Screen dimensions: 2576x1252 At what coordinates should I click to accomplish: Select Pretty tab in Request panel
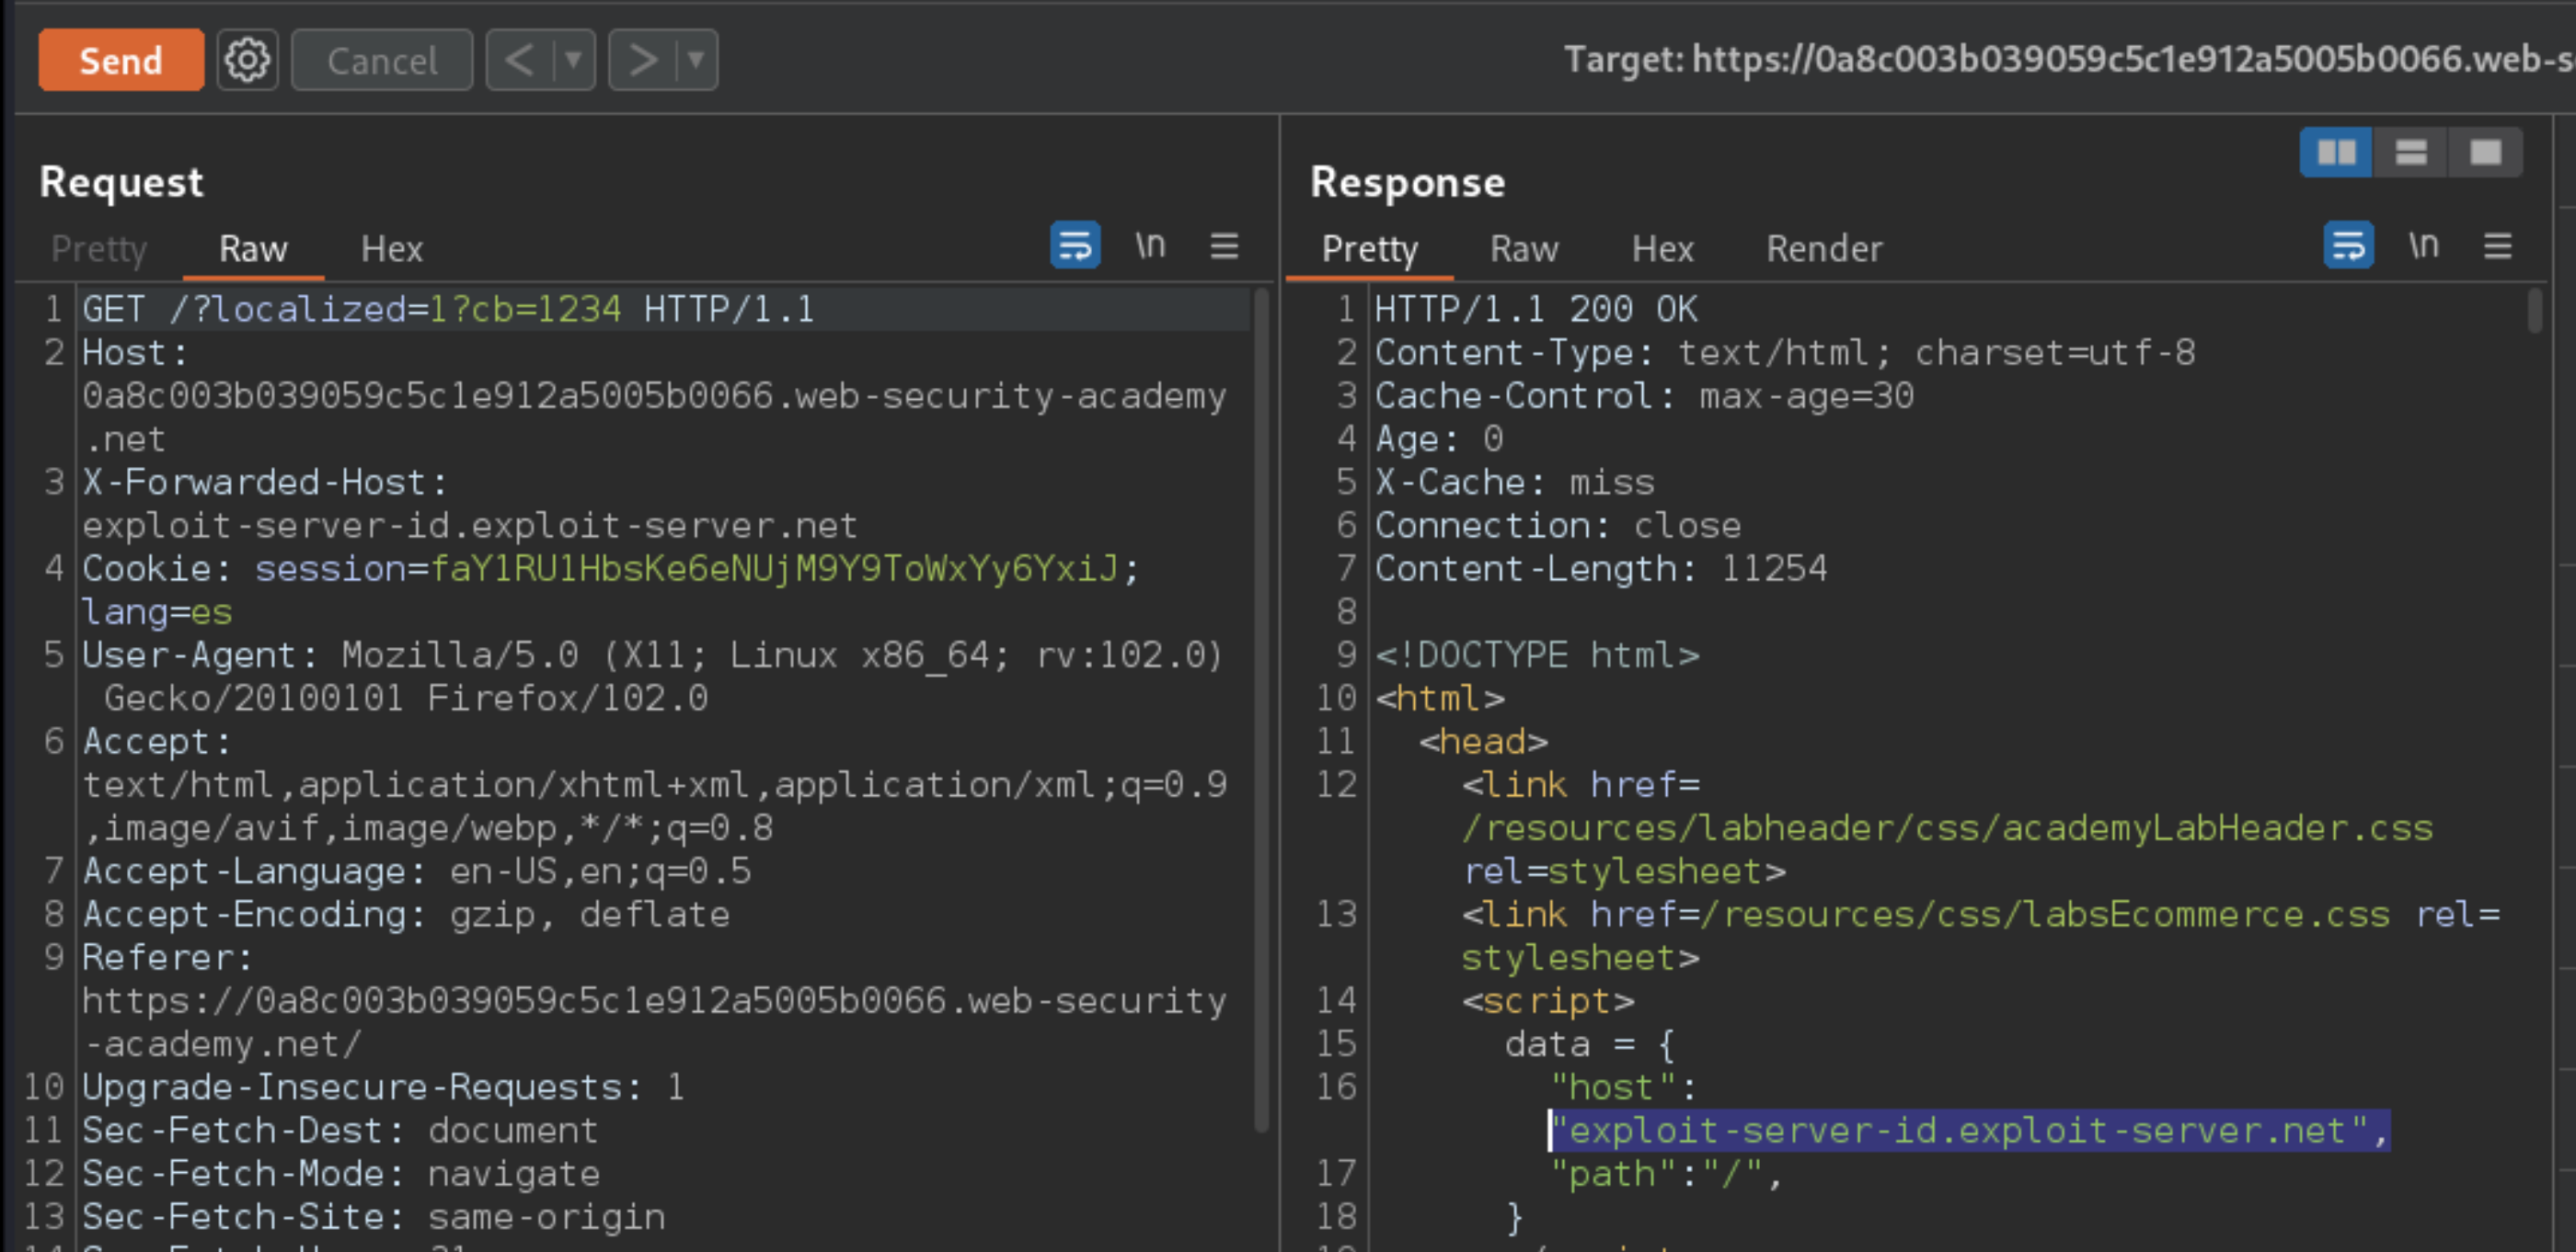(x=99, y=249)
